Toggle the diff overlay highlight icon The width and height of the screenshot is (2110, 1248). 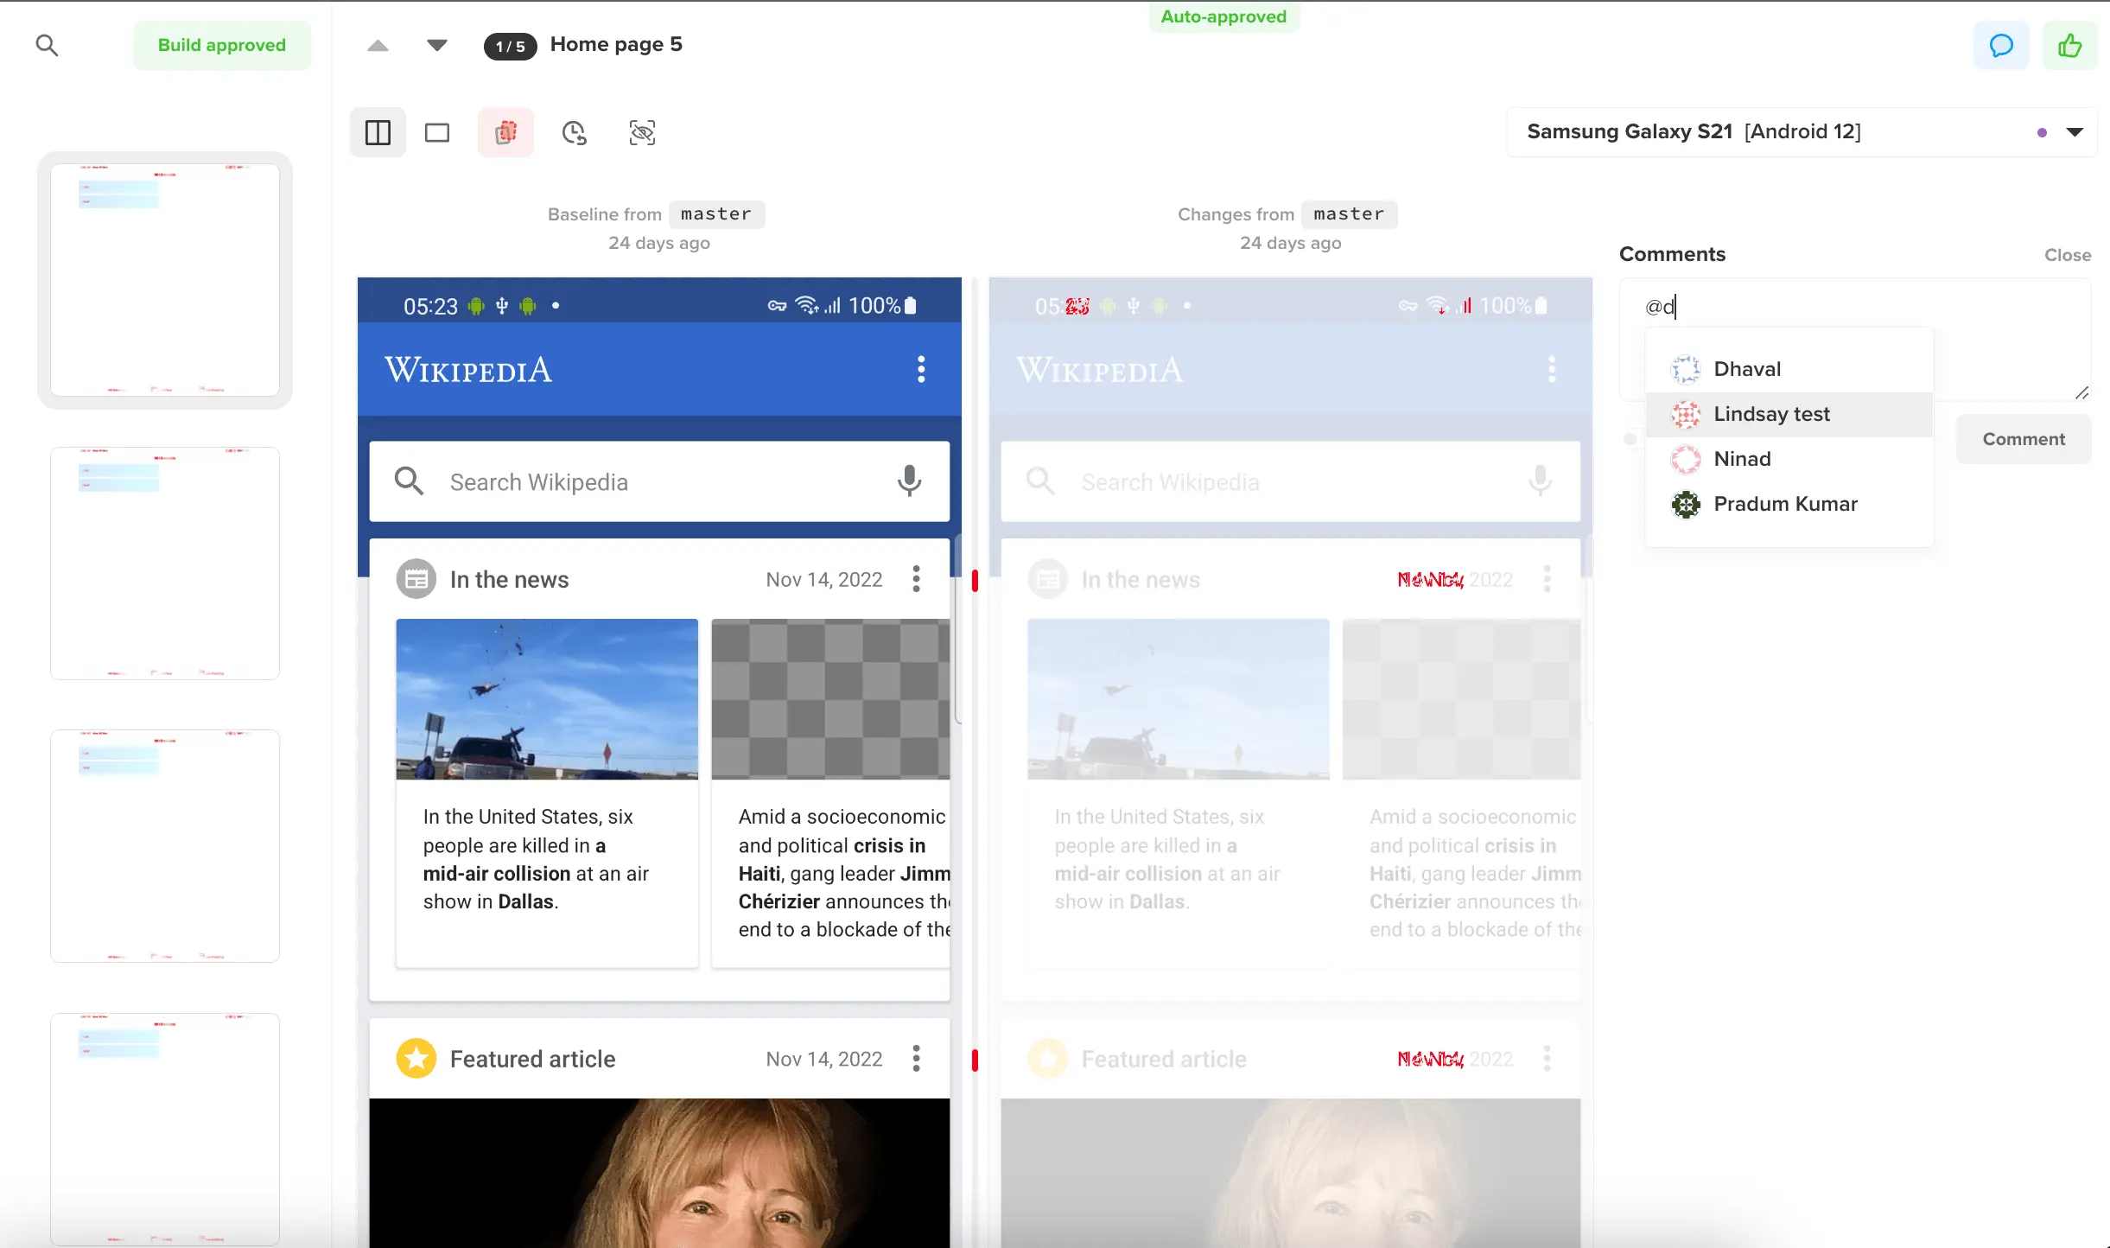[505, 132]
